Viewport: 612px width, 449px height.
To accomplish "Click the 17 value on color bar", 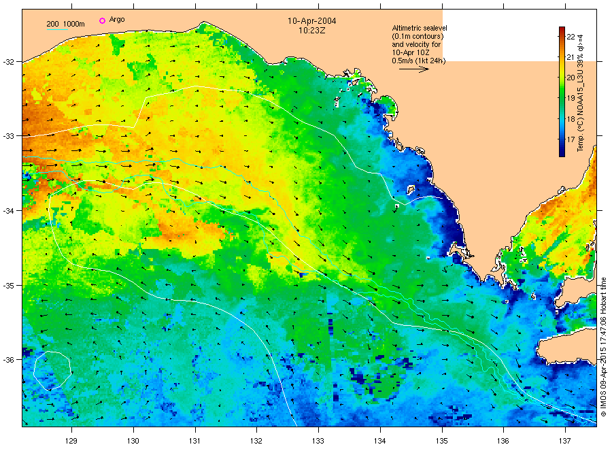I will click(x=571, y=139).
